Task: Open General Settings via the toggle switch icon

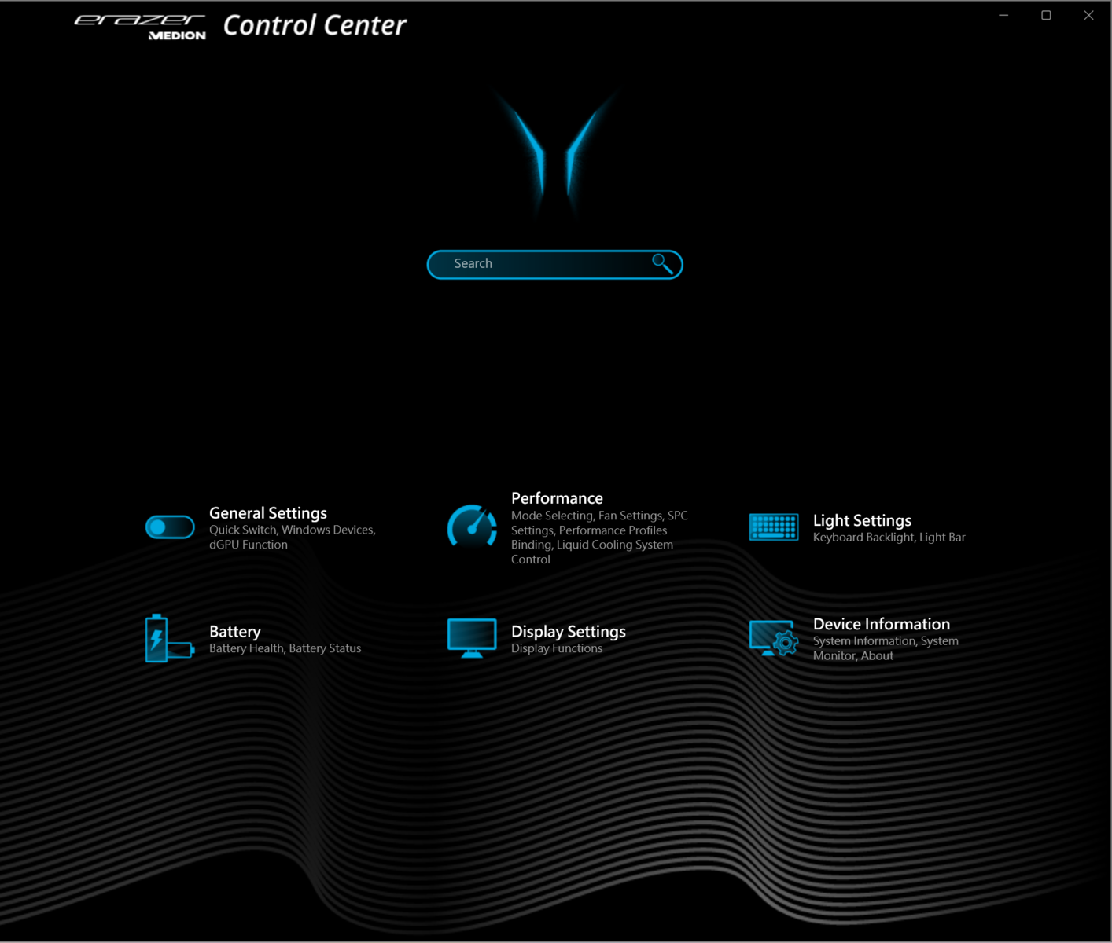Action: tap(170, 527)
